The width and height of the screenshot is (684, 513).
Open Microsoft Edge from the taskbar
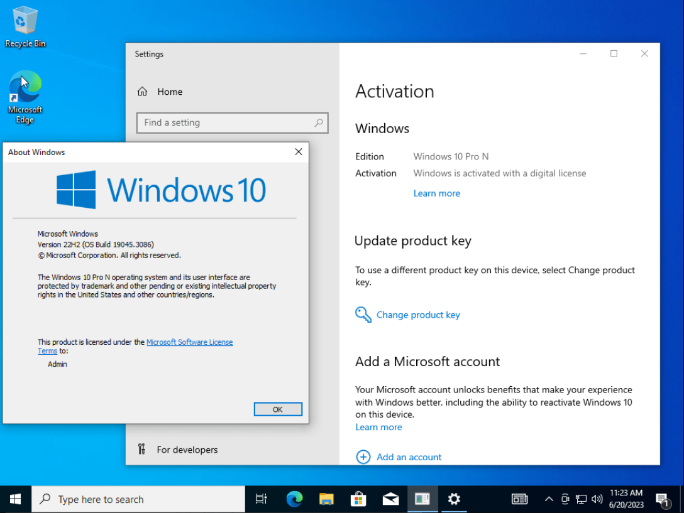[x=294, y=499]
